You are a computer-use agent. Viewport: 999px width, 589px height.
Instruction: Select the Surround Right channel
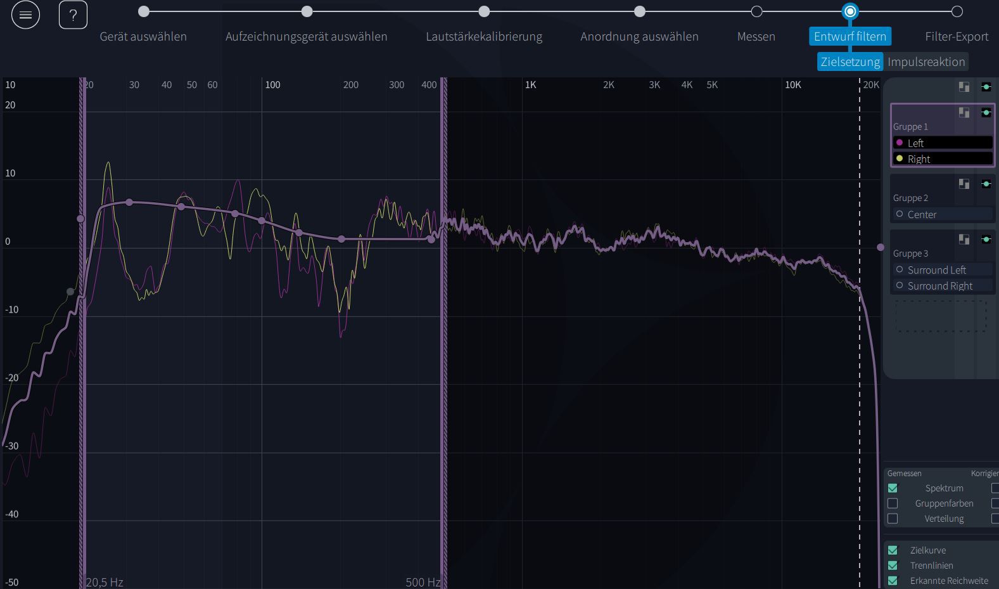[x=943, y=285]
